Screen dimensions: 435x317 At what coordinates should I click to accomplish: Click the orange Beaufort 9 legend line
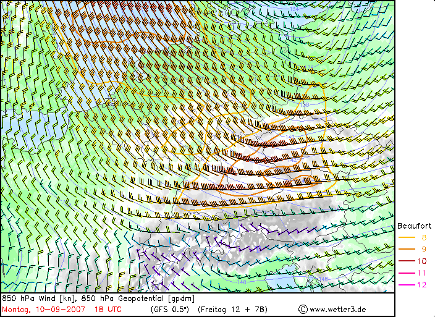coord(406,249)
